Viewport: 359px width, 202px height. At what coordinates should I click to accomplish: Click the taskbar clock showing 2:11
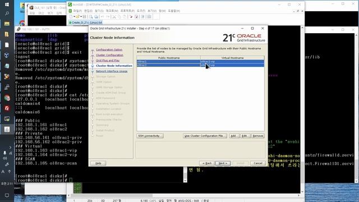7,183
